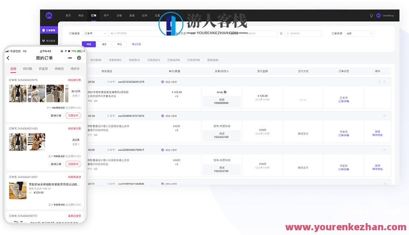Open the 导出历史 export history link
The width and height of the screenshot is (409, 235).
point(137,44)
